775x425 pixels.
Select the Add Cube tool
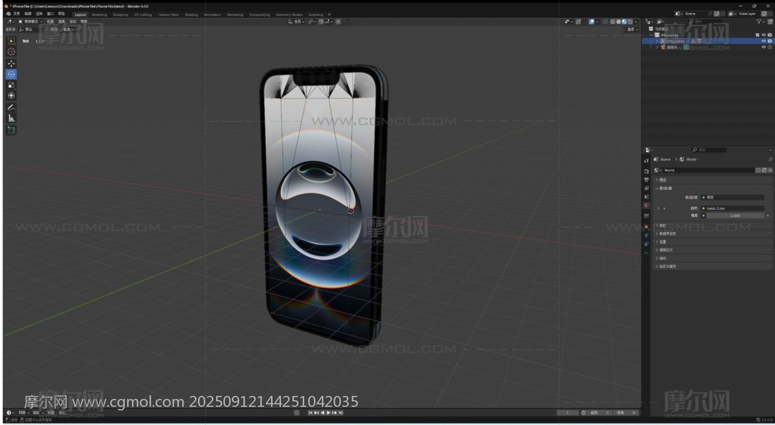(12, 130)
